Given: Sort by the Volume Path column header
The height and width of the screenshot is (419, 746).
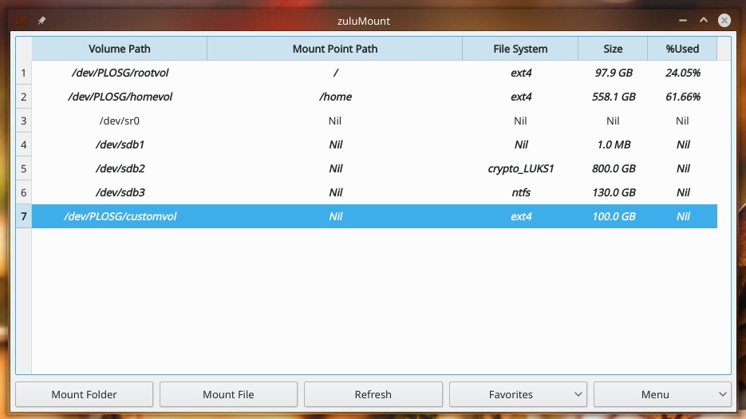Looking at the screenshot, I should (x=120, y=49).
